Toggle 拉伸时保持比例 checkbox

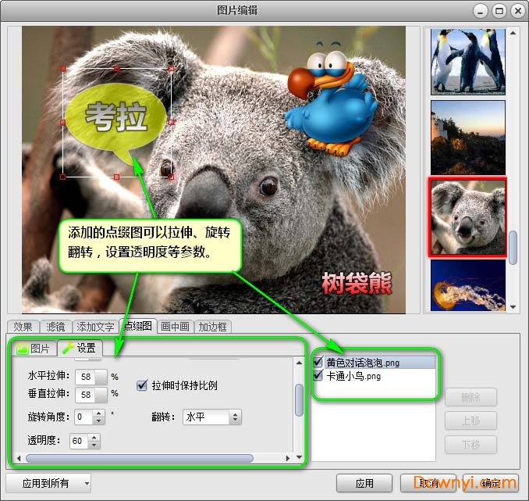142,385
